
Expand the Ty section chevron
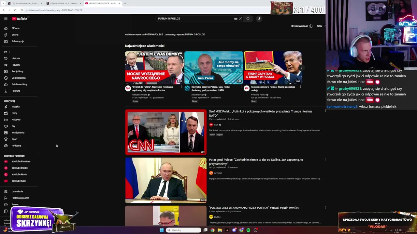[9, 52]
